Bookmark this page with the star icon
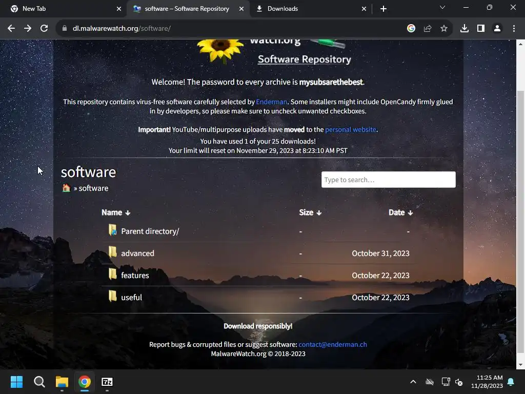The image size is (525, 394). click(x=443, y=29)
